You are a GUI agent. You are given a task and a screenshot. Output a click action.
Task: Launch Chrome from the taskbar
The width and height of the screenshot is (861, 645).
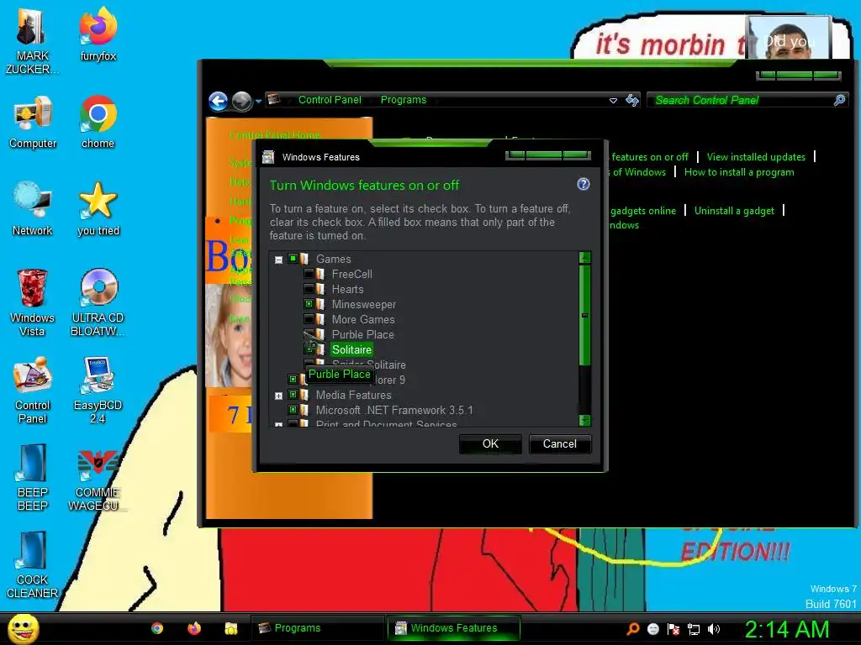pos(157,628)
